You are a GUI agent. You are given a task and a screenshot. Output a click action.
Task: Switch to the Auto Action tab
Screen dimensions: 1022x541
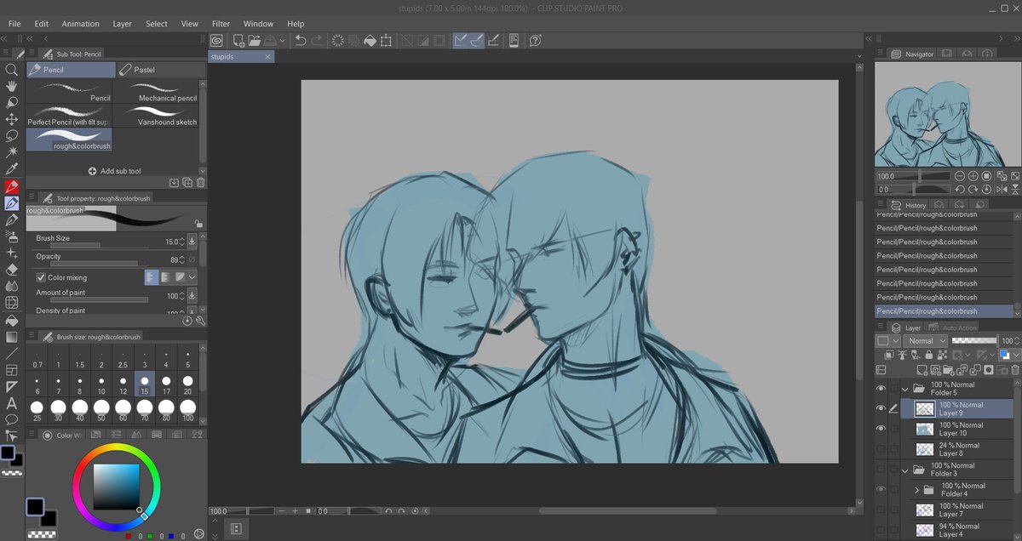coord(953,327)
